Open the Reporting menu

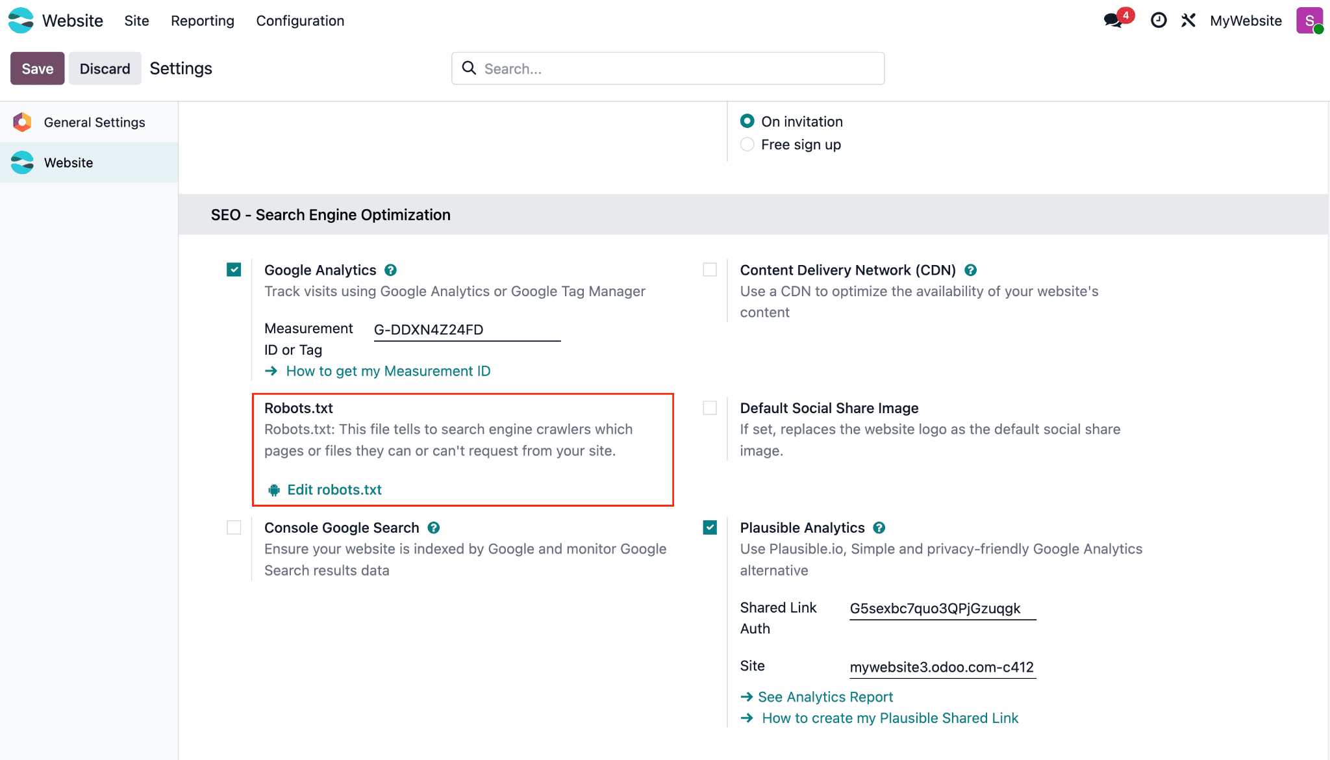pyautogui.click(x=202, y=21)
